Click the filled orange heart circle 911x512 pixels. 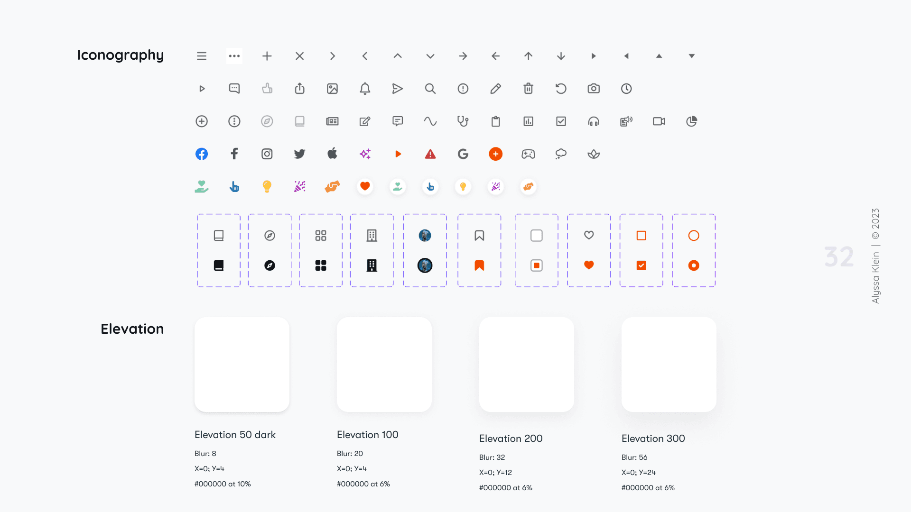tap(365, 187)
